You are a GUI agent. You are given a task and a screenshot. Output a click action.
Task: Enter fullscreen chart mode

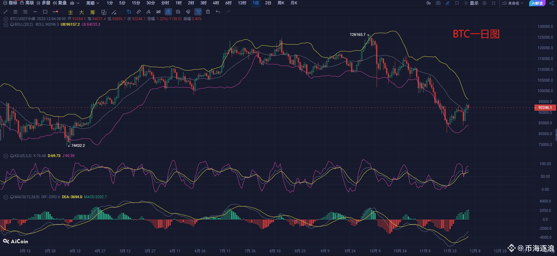(494, 3)
